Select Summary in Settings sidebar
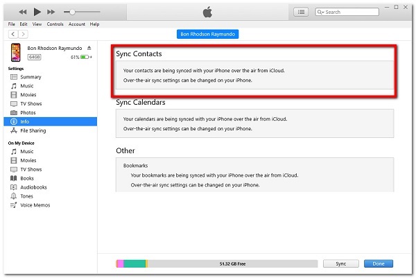The width and height of the screenshot is (416, 278). [x=31, y=77]
